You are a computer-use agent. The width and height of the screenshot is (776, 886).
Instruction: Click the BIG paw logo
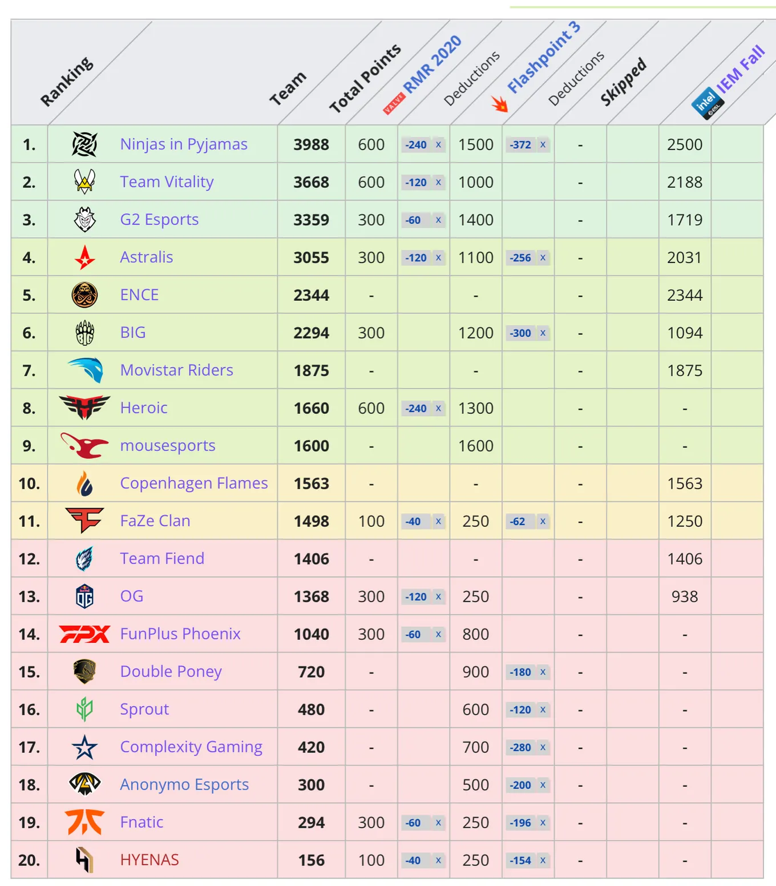tap(84, 333)
